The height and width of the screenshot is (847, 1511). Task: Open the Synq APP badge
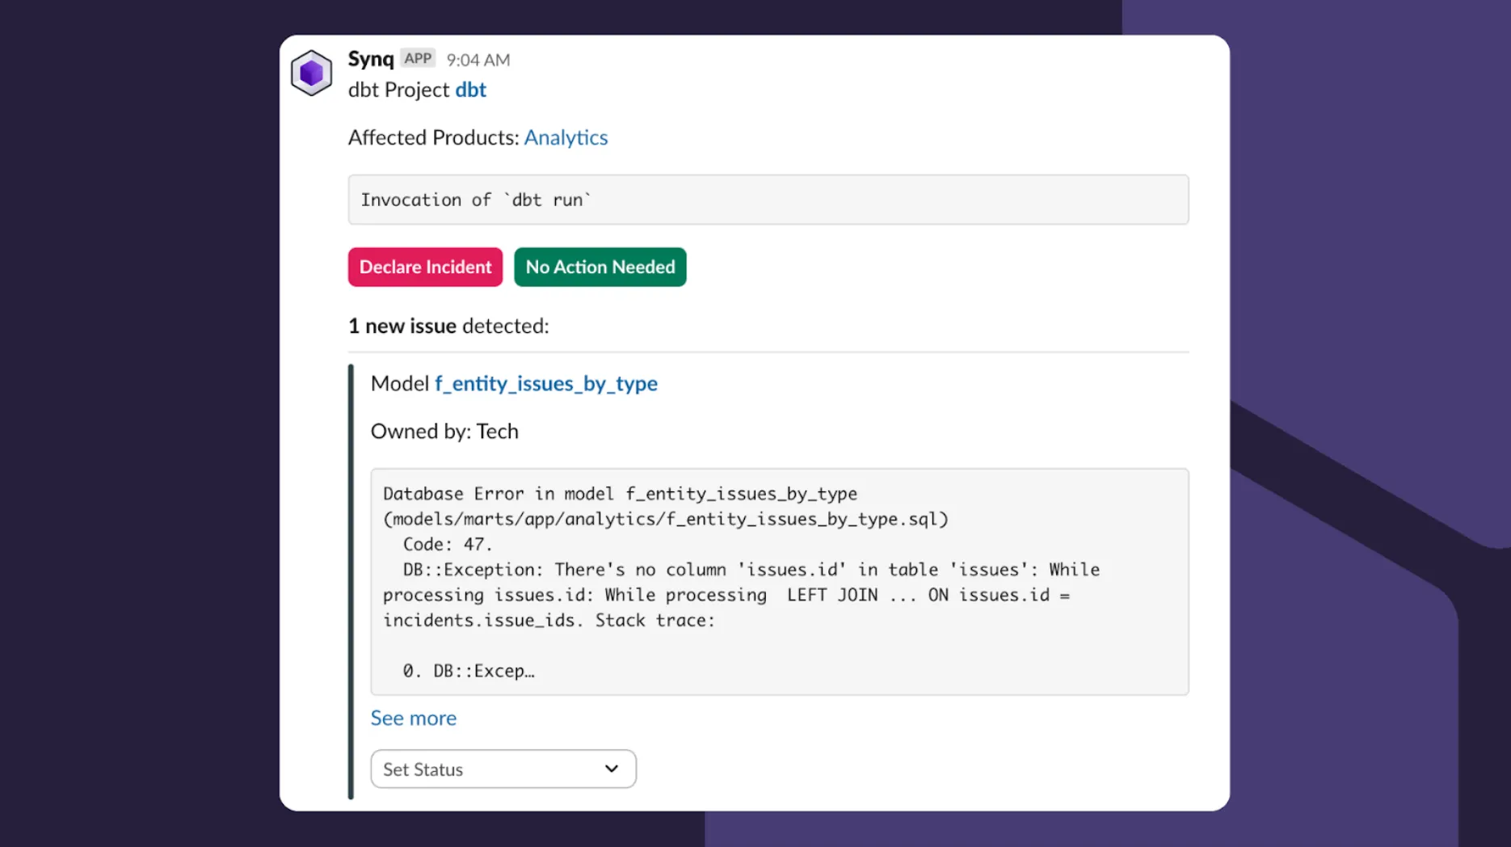[x=417, y=58]
